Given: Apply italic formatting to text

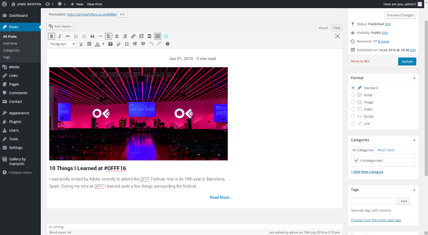Looking at the screenshot, I should [x=60, y=36].
